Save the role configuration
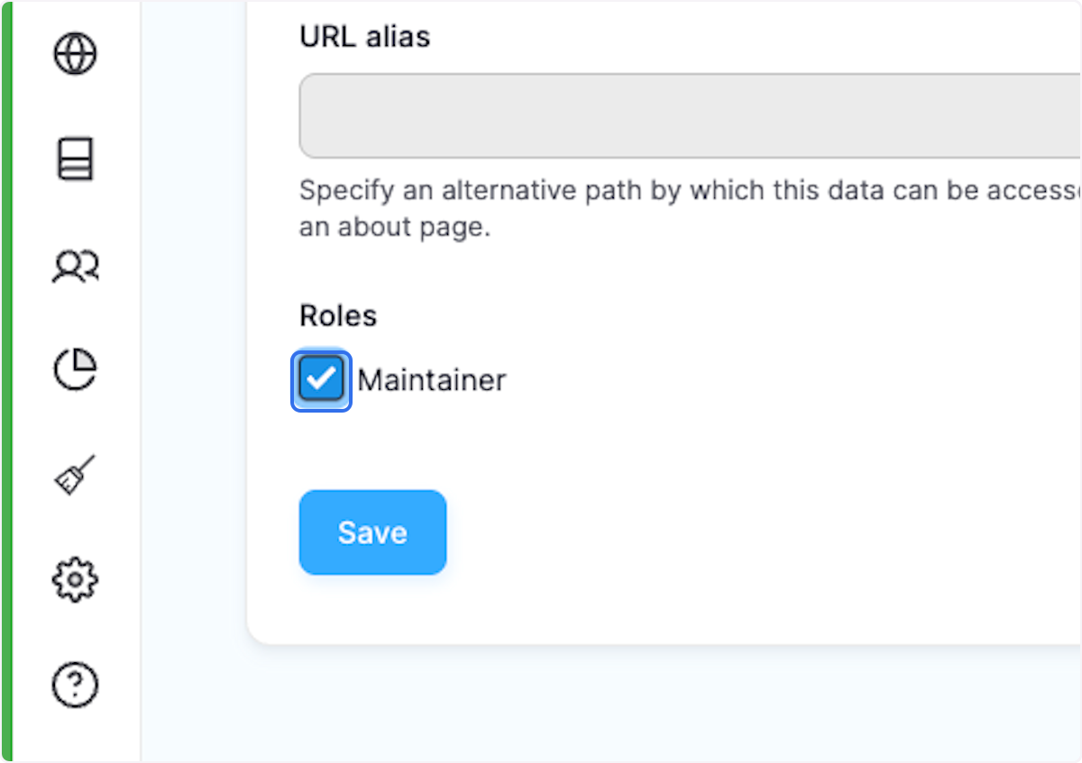This screenshot has height=763, width=1082. (372, 532)
